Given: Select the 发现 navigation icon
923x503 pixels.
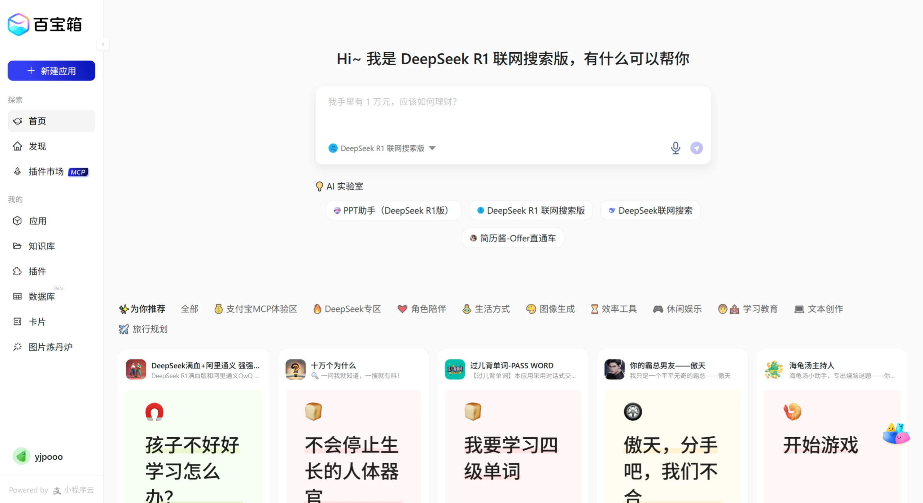Looking at the screenshot, I should (x=37, y=146).
